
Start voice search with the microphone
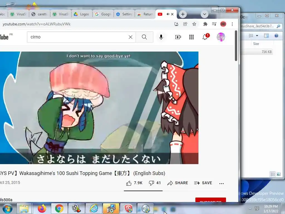pyautogui.click(x=161, y=37)
